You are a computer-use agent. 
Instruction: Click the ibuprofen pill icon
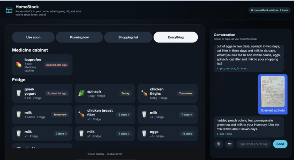(x=18, y=65)
